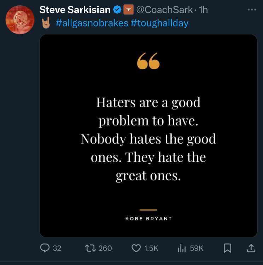Click the 1h post timestamp
The image size is (263, 265).
[x=203, y=10]
